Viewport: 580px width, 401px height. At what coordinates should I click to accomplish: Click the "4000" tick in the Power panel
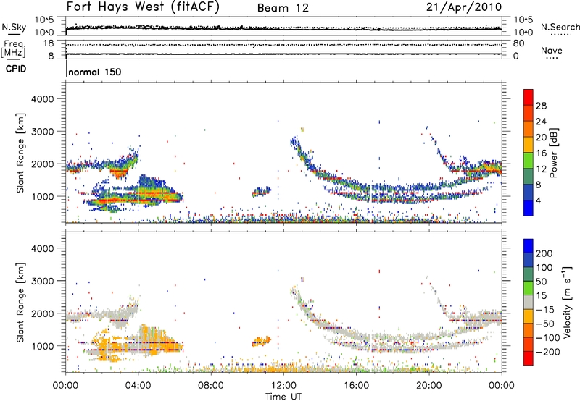42,99
